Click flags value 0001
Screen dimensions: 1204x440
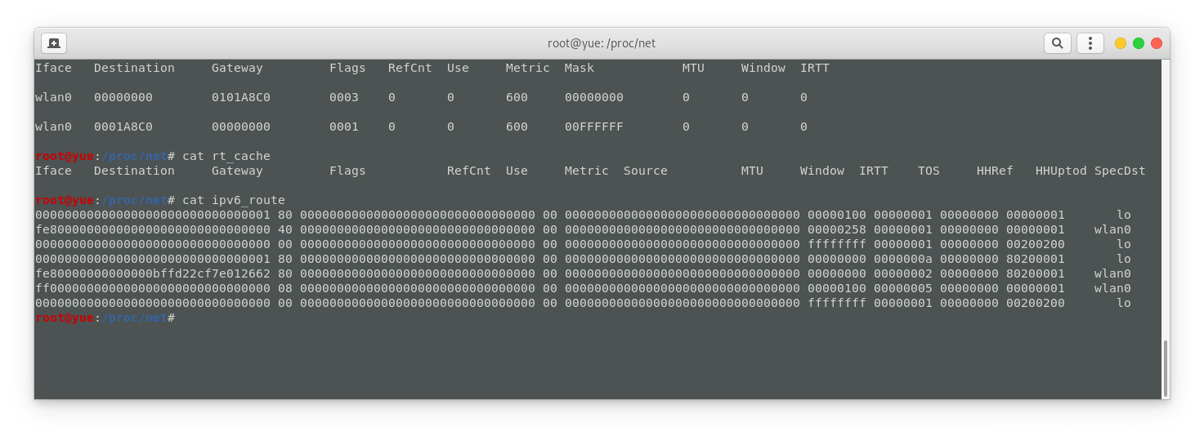pyautogui.click(x=344, y=127)
